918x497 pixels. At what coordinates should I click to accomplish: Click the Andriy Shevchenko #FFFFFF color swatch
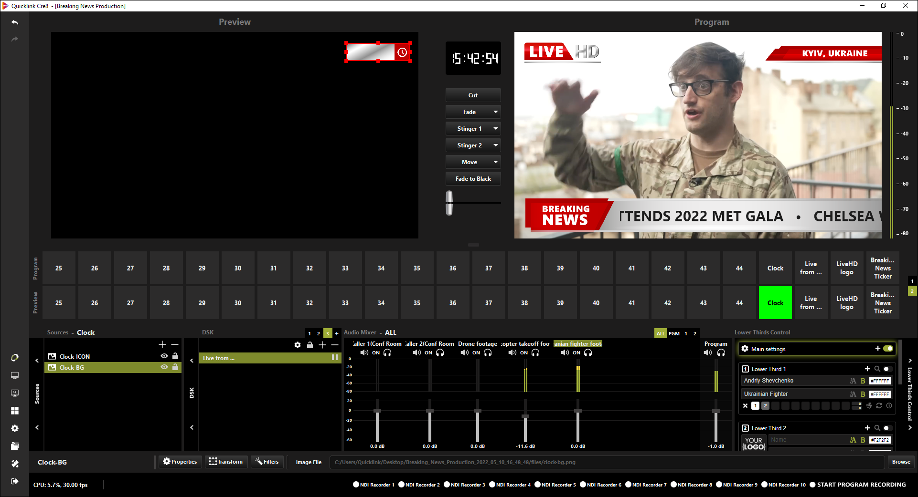click(x=880, y=381)
